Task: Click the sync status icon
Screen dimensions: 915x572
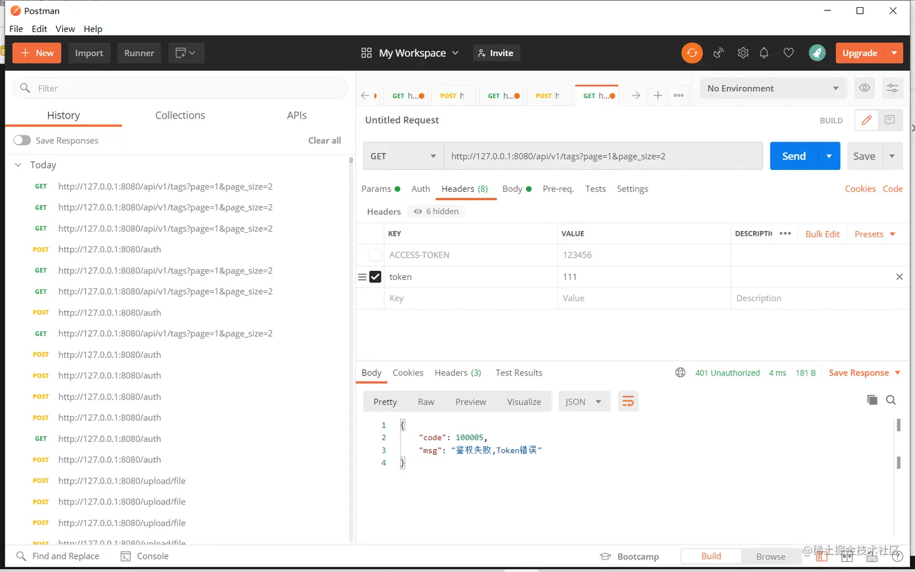Action: pos(692,53)
